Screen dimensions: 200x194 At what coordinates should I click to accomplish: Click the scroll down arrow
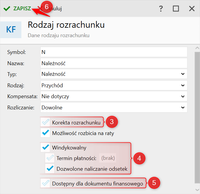click(197, 190)
